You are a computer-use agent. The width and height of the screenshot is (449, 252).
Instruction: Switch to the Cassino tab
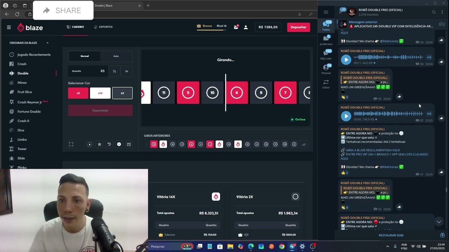point(75,27)
